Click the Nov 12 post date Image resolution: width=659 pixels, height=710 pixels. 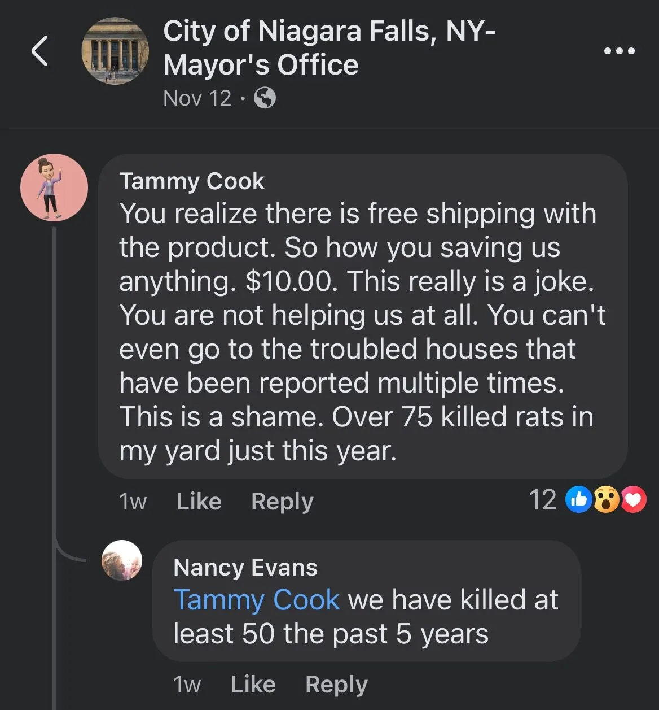pos(197,98)
